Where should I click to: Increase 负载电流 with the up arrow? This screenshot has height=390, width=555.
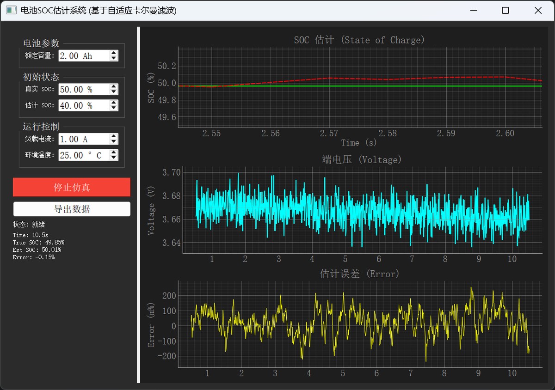click(114, 136)
